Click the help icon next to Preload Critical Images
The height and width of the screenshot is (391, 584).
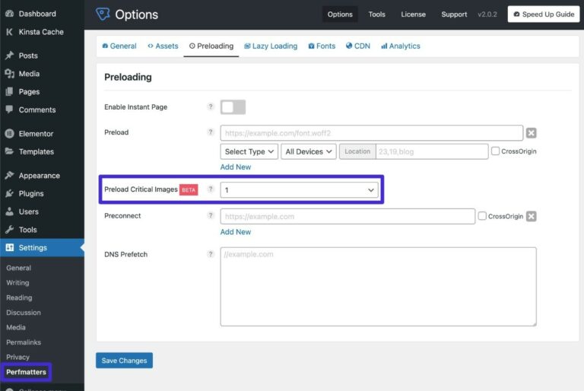click(x=211, y=189)
